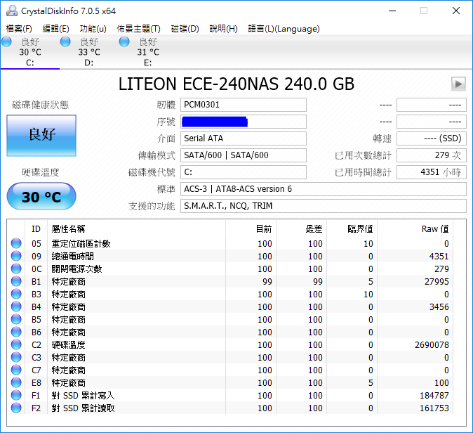The image size is (473, 433).
Task: Click the drive letter field C:
Action: coord(244,172)
